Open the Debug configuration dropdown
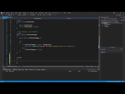Viewport: 125px width, 94px height. [x=20, y=15]
